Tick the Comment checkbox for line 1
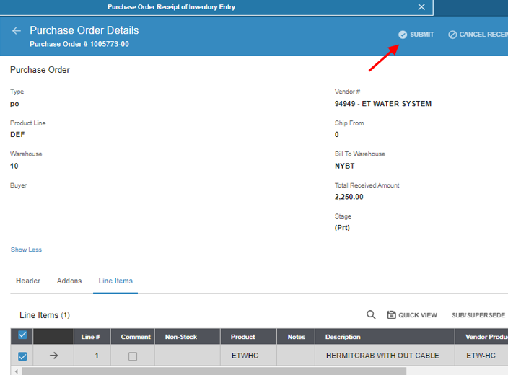Screen dimensions: 508x375 (x=133, y=356)
